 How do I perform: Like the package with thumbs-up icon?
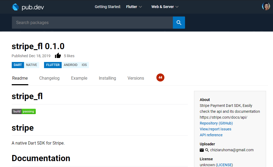click(x=58, y=56)
